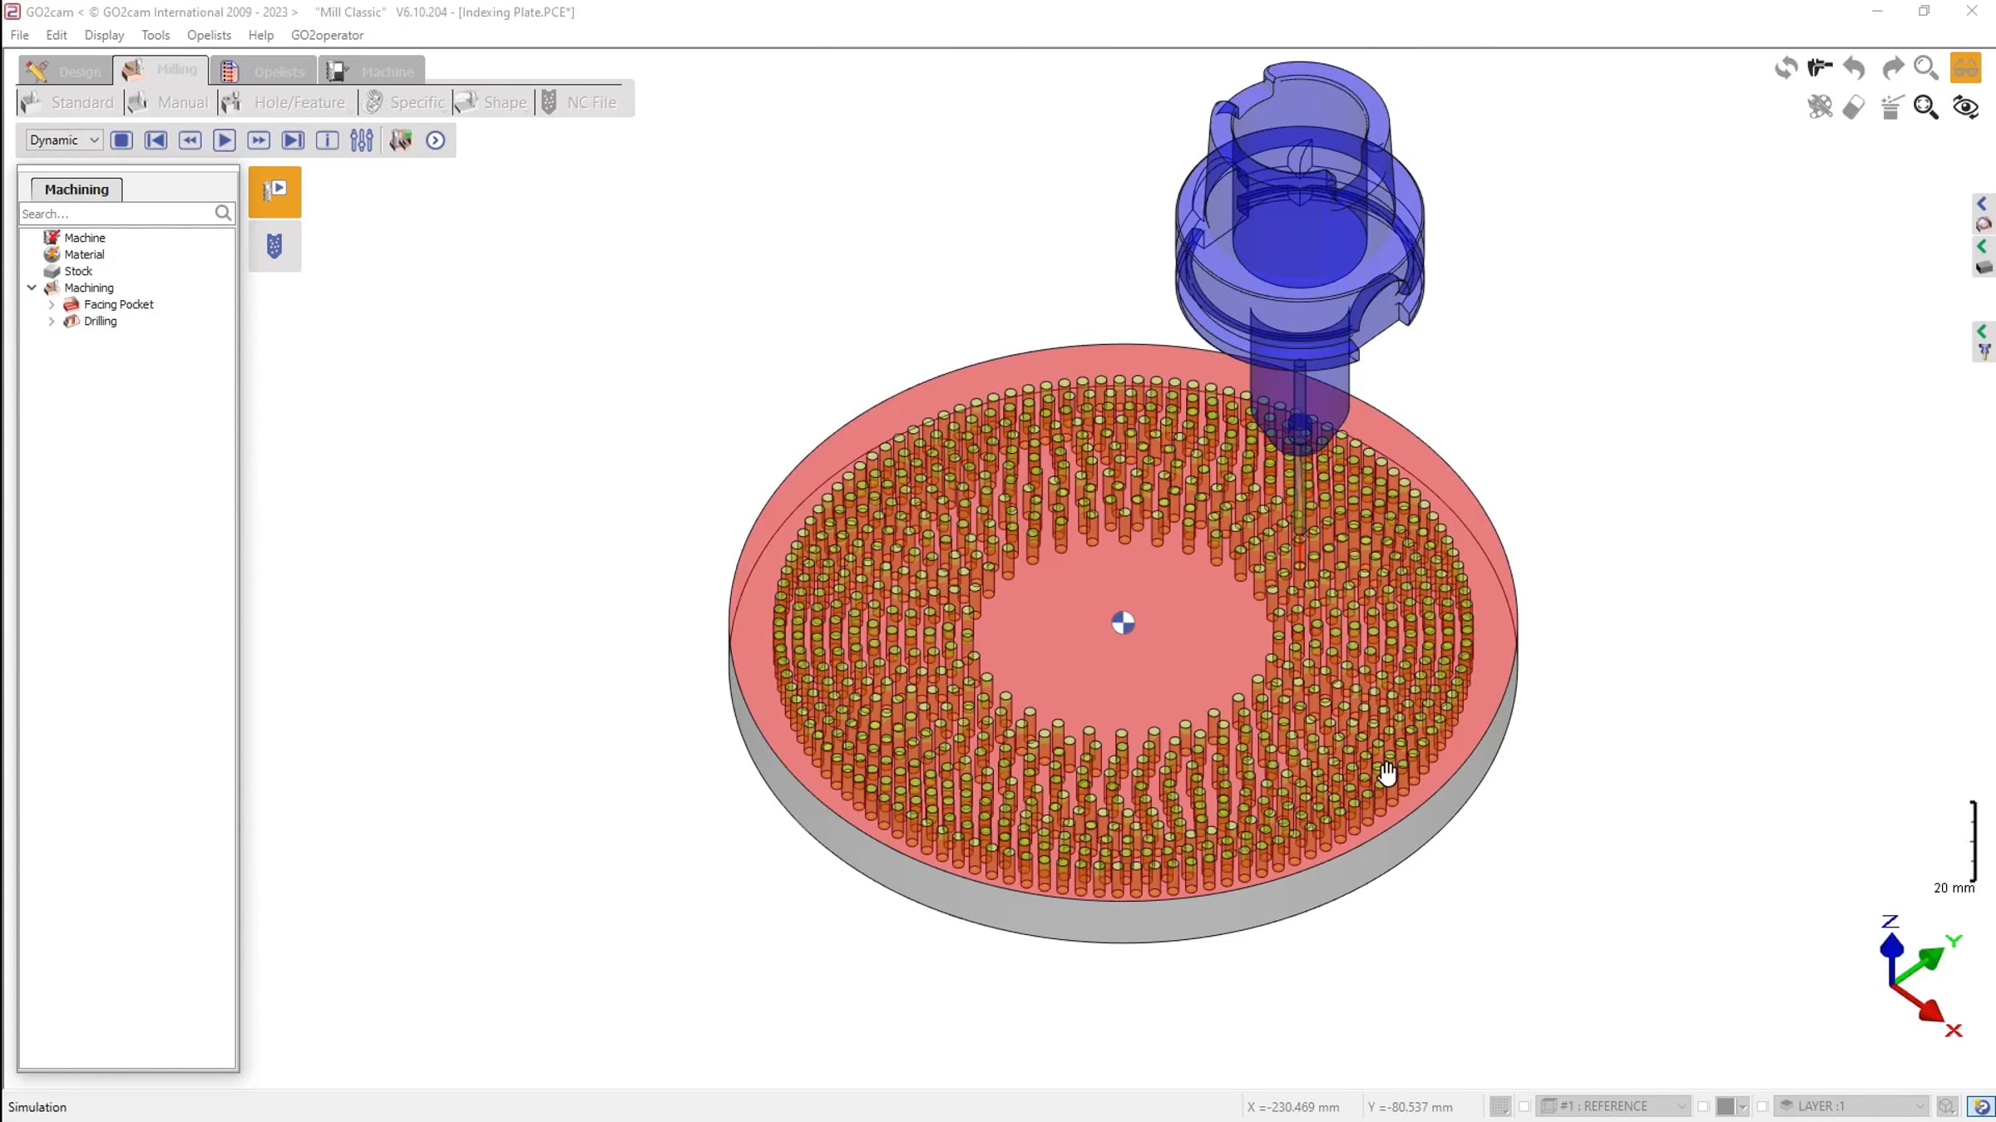This screenshot has width=1996, height=1122.
Task: Expand the blue chevron part panel
Action: pyautogui.click(x=1982, y=204)
